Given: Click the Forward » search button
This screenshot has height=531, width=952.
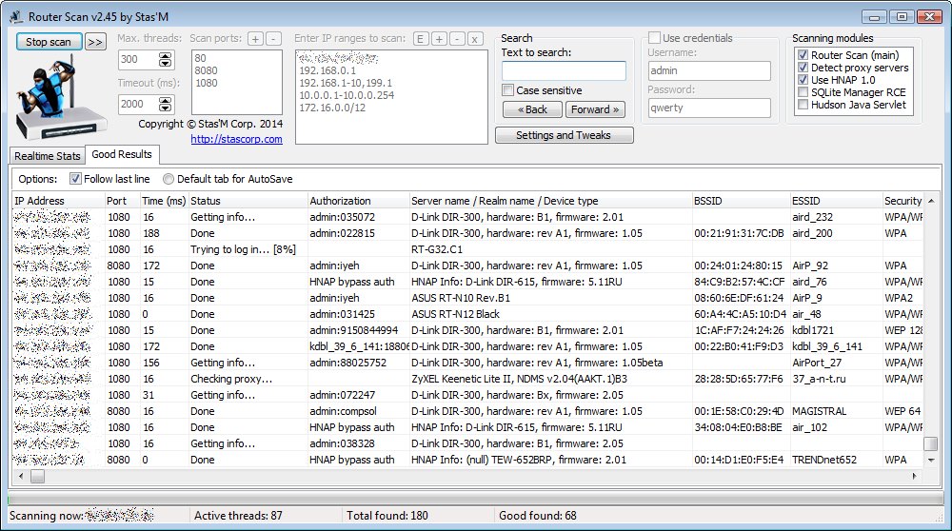Looking at the screenshot, I should (595, 109).
